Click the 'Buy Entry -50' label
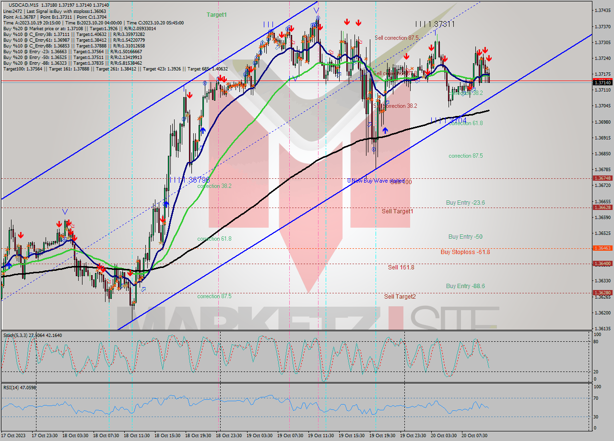614x441 pixels. (x=465, y=237)
